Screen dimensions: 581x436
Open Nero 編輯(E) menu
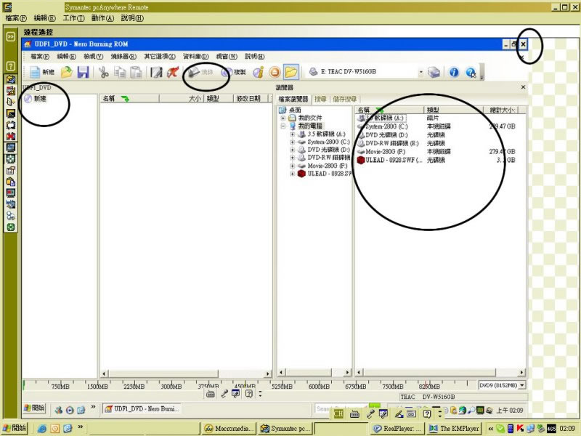tap(66, 57)
